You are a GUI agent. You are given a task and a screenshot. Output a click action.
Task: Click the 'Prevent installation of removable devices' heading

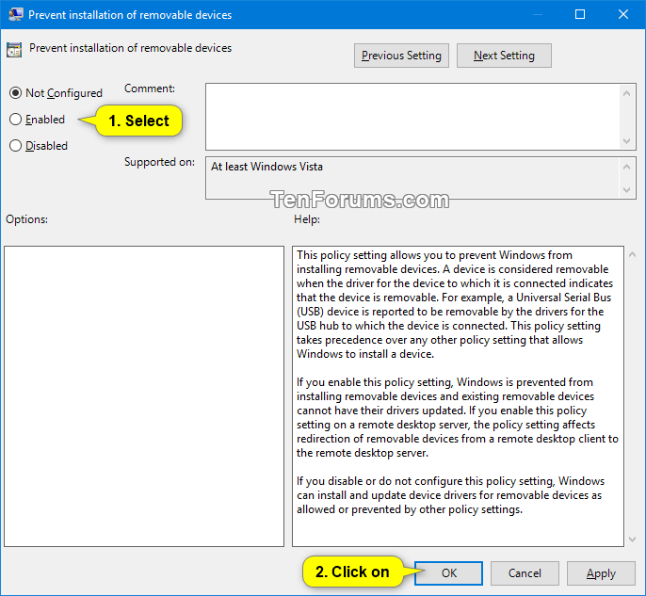pos(130,48)
